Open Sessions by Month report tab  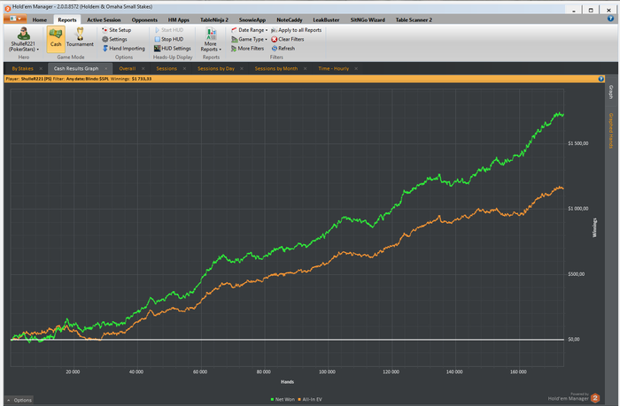(x=276, y=69)
